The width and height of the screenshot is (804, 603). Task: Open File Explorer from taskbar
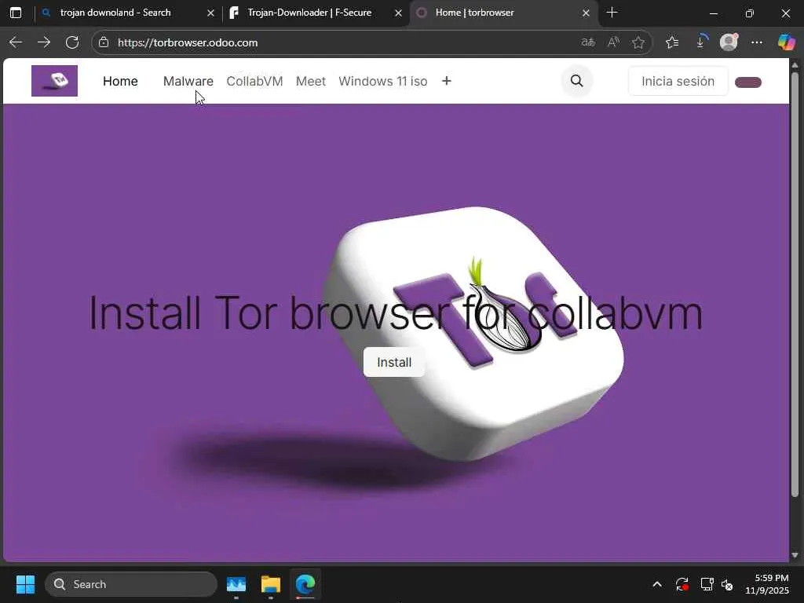tap(270, 584)
